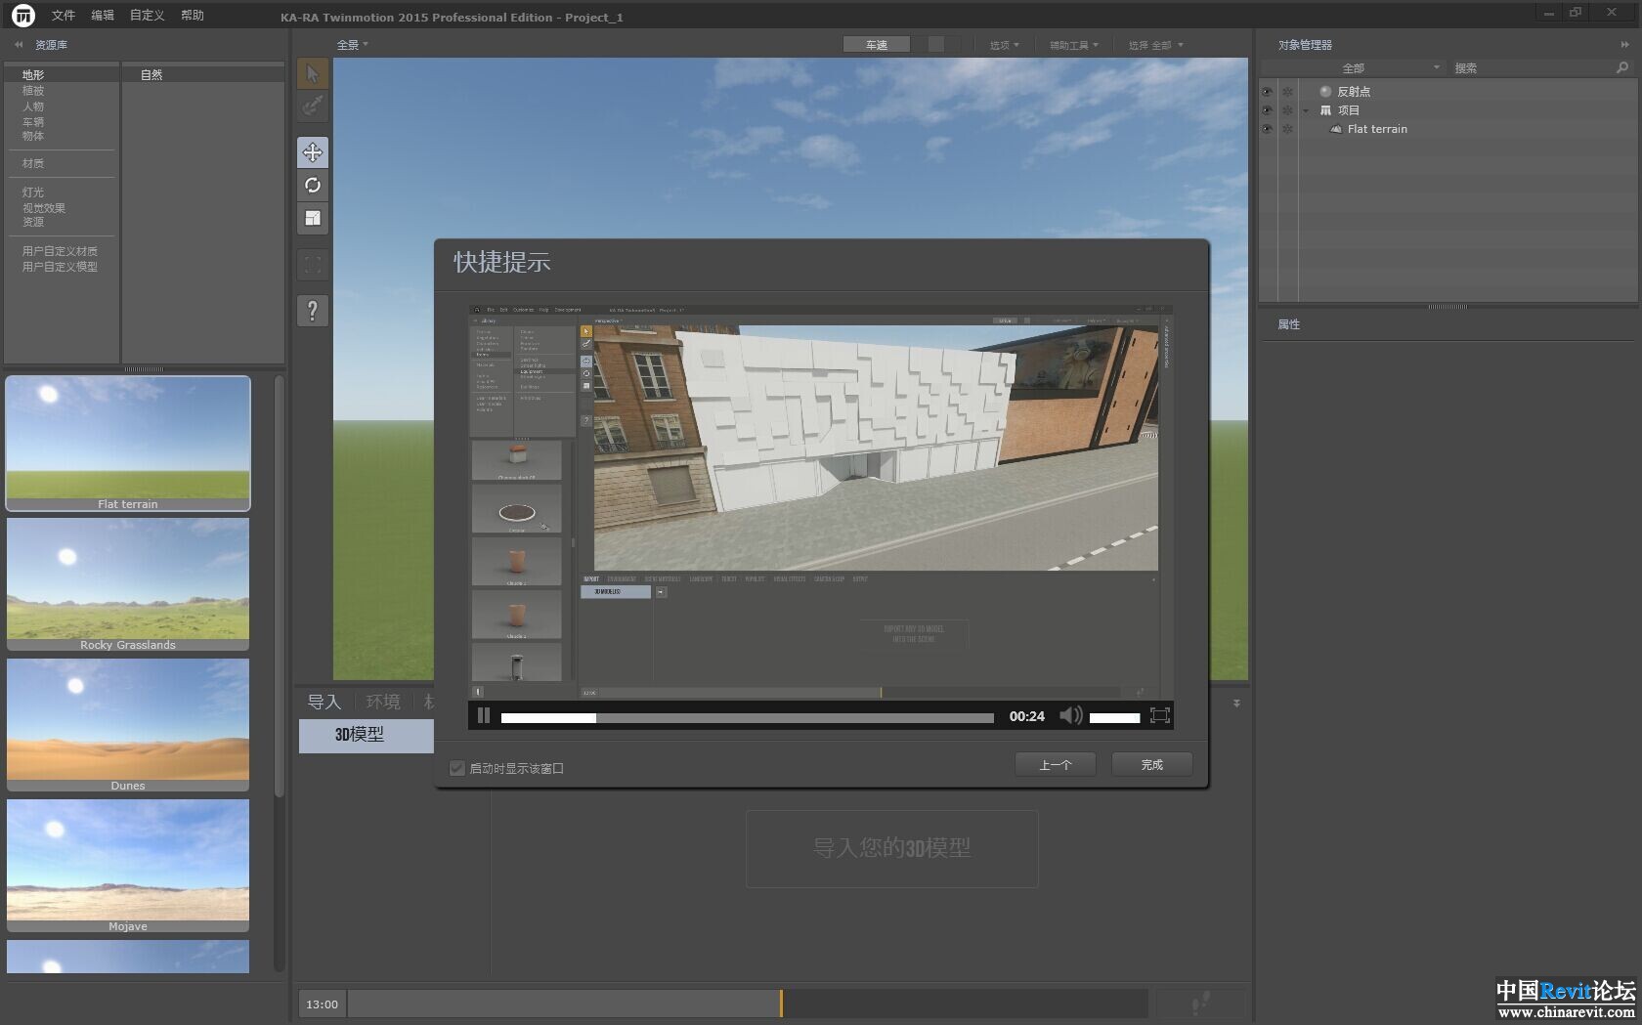This screenshot has width=1642, height=1025.
Task: Hide Flat terrain with its eye icon
Action: pos(1267,129)
